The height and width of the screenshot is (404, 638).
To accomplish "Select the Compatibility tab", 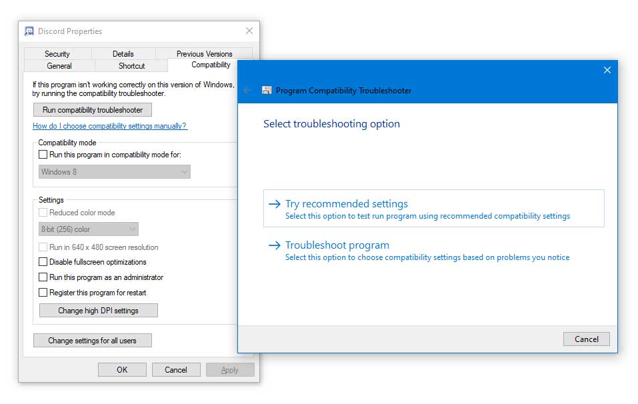I will pyautogui.click(x=211, y=65).
